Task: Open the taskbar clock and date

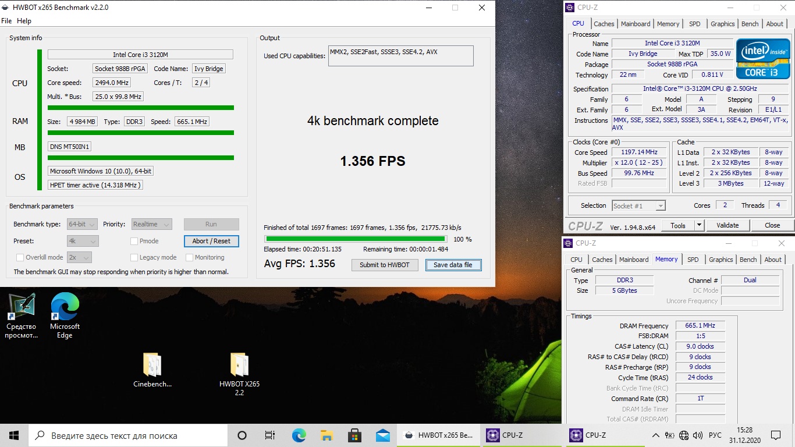Action: [744, 435]
